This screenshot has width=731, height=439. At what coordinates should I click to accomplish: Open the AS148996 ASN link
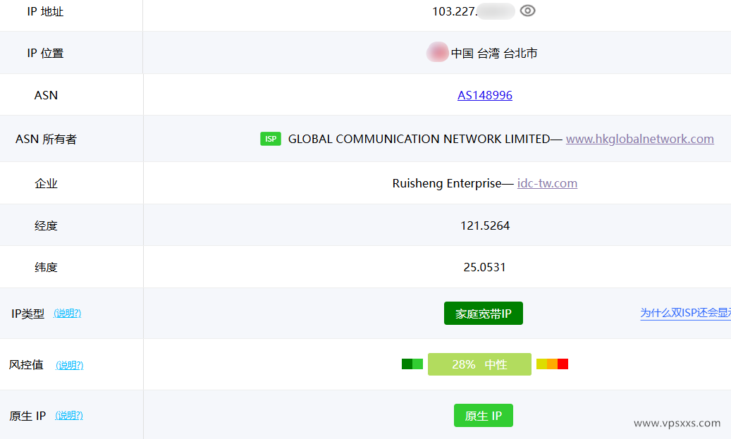pos(485,95)
